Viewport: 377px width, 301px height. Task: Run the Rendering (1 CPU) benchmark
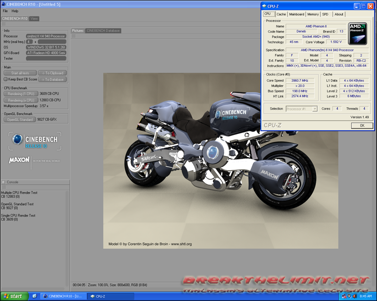click(x=21, y=94)
